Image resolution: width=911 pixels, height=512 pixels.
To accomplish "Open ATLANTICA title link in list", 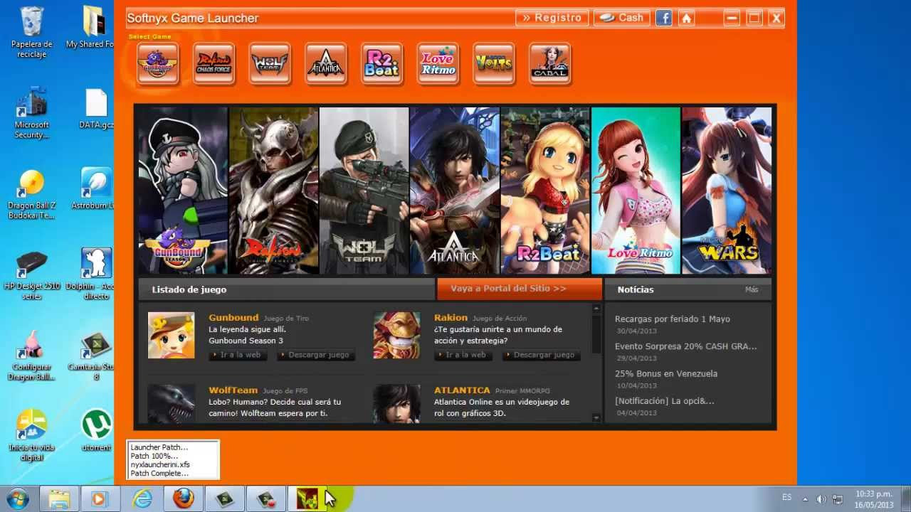I will tap(462, 390).
